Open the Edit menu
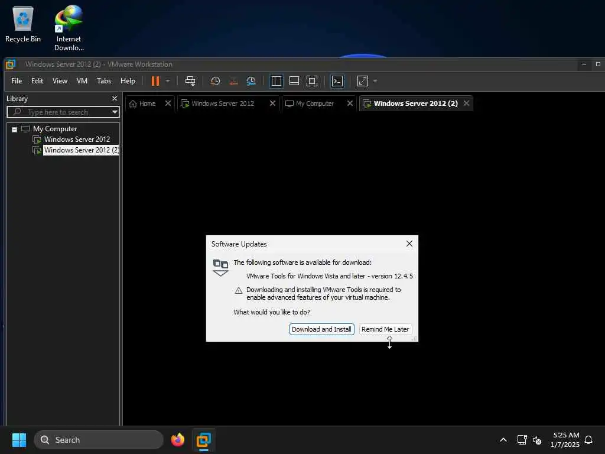This screenshot has height=454, width=605. 37,81
